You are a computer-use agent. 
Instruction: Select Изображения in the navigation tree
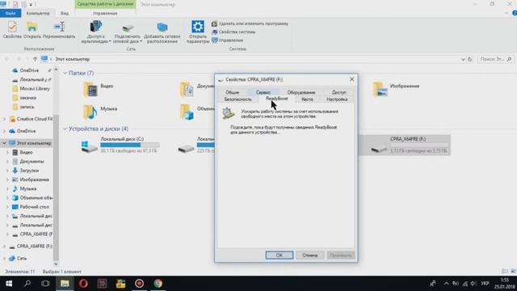[34, 179]
